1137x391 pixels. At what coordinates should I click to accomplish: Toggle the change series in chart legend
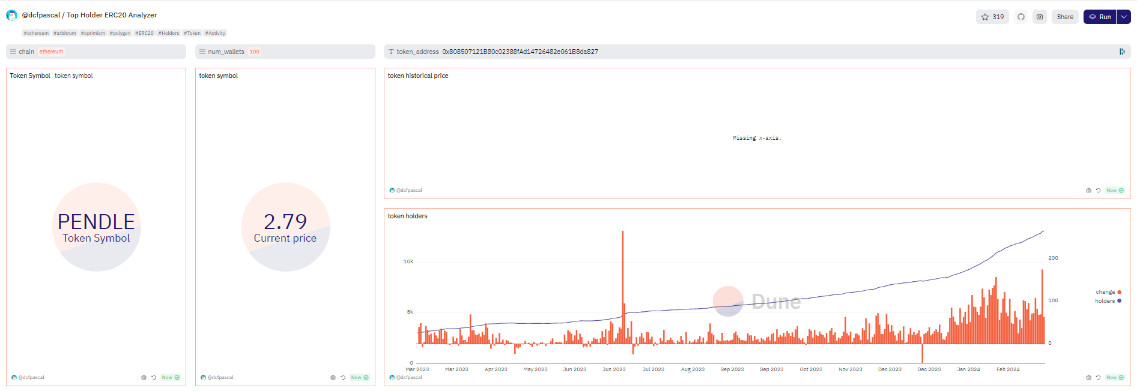(x=1108, y=292)
